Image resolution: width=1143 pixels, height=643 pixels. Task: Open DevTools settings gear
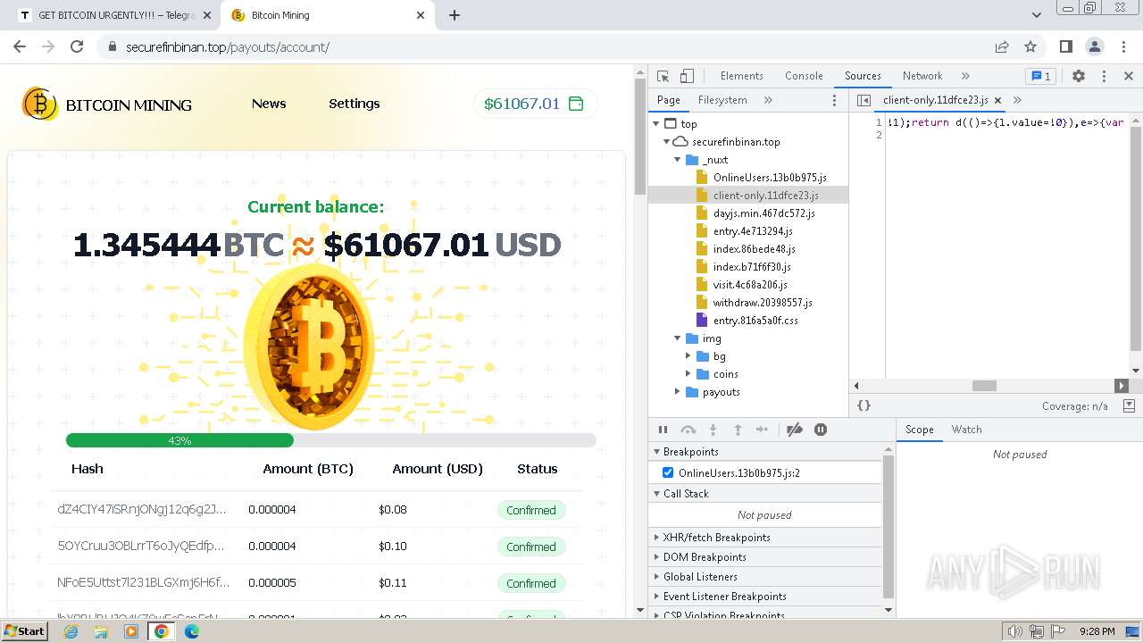click(1079, 76)
